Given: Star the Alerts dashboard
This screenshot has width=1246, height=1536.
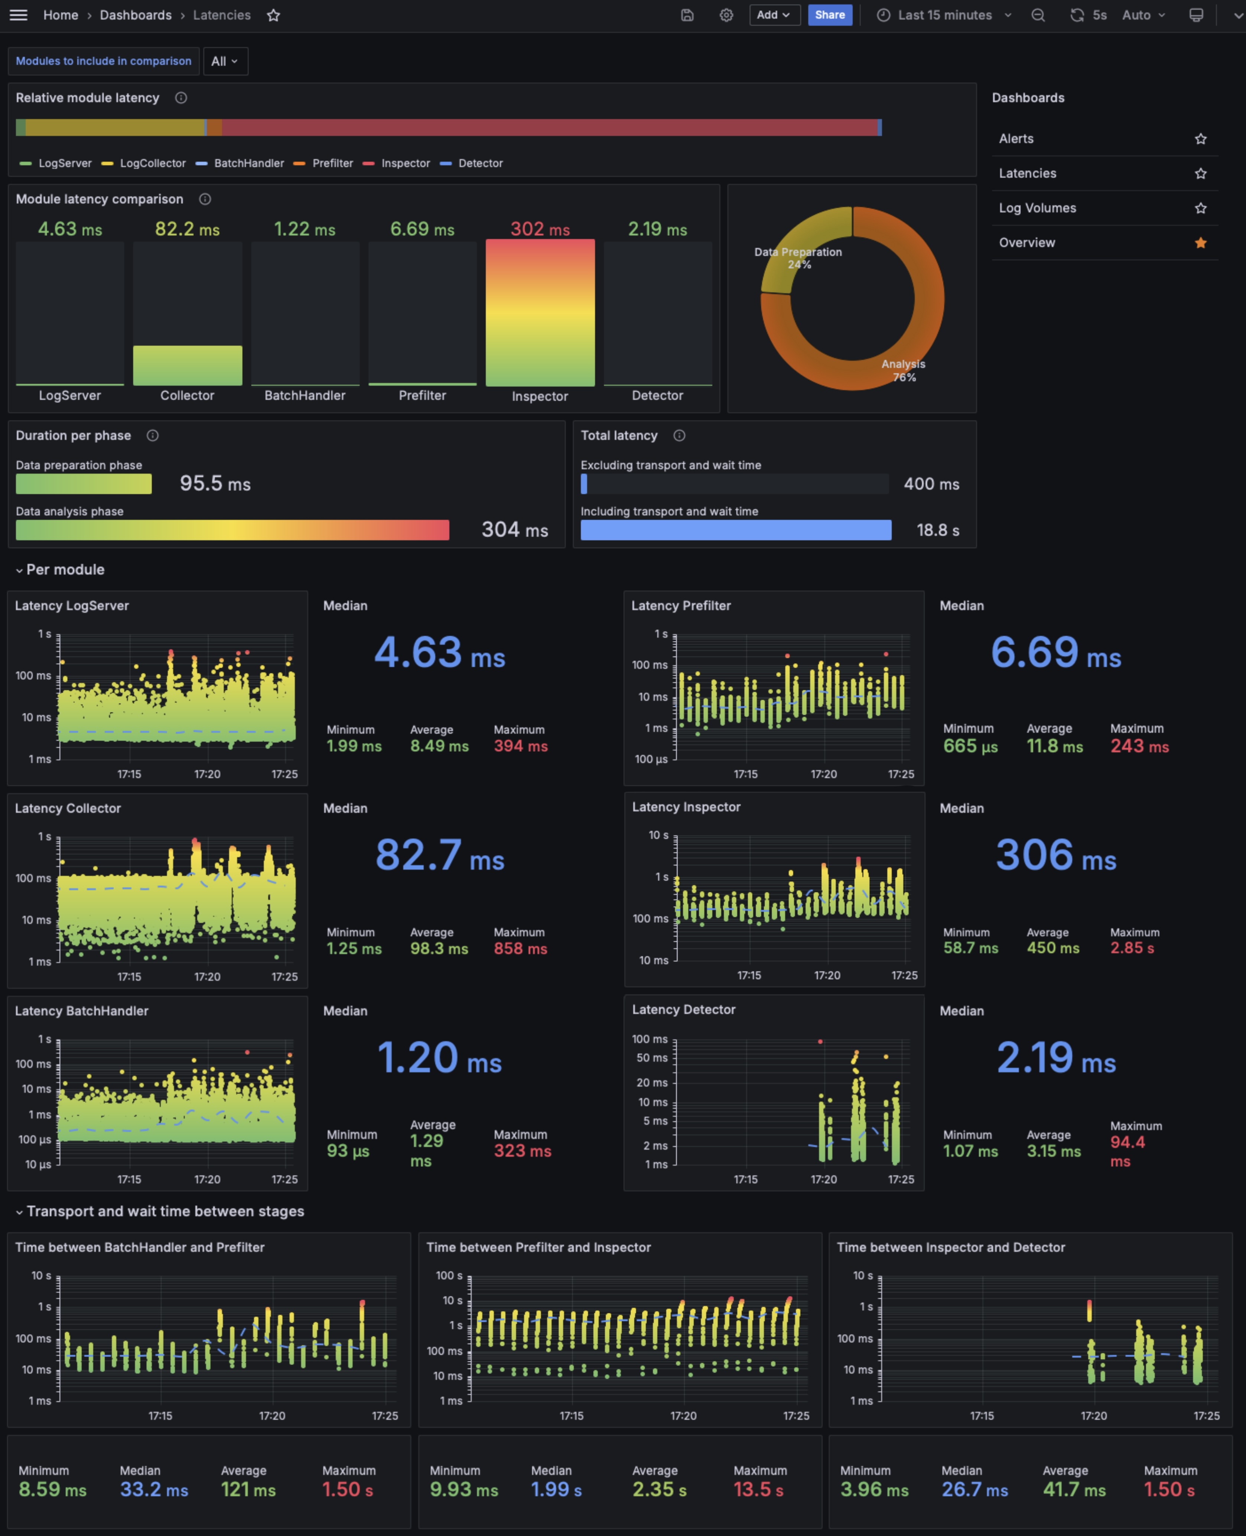Looking at the screenshot, I should click(1200, 139).
